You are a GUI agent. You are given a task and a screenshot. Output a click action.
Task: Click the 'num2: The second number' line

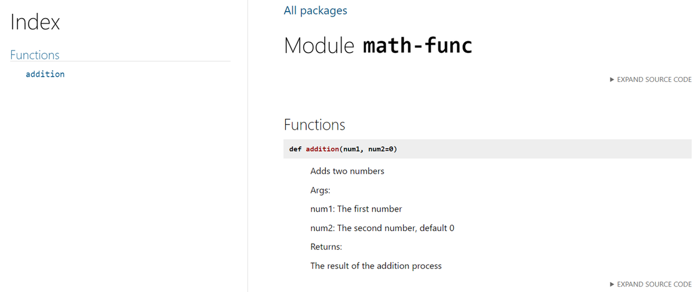[382, 228]
